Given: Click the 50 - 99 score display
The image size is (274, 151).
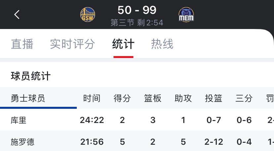Looking at the screenshot, I should (x=137, y=10).
